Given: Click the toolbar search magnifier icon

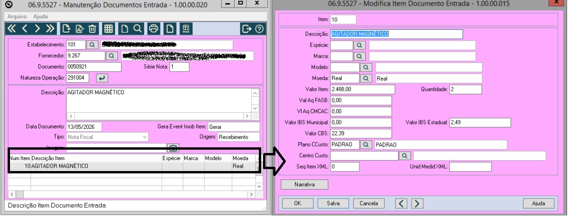Looking at the screenshot, I should pyautogui.click(x=137, y=28).
